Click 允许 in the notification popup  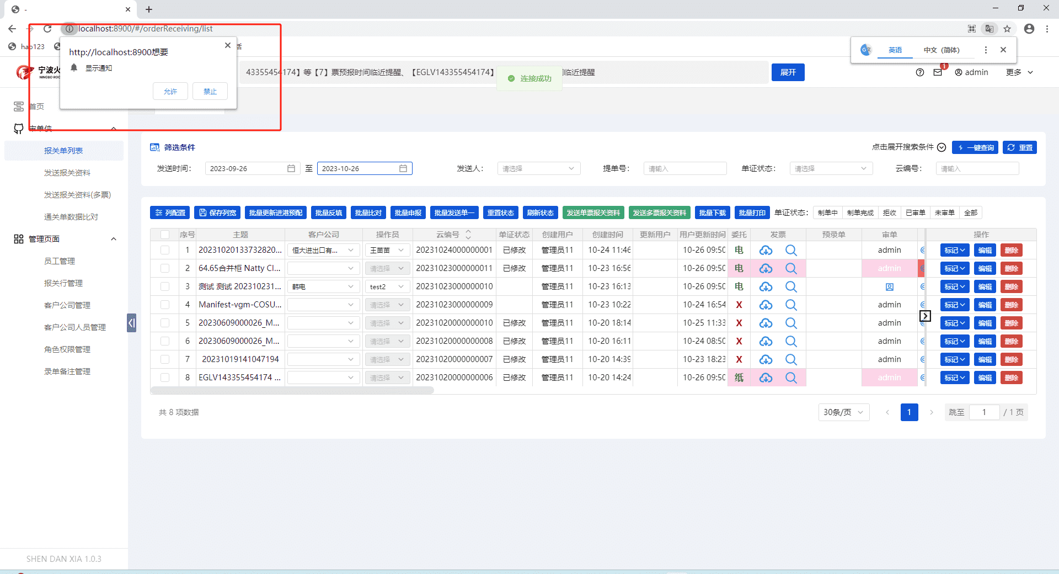(x=170, y=91)
